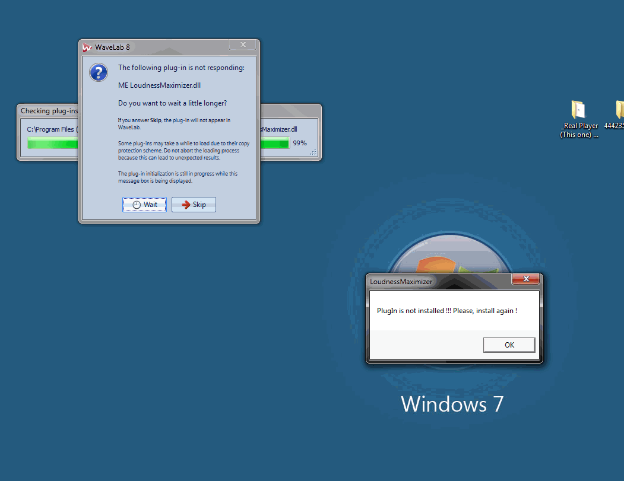Click the 99% progress value
Screen dimensions: 624x481
tap(300, 143)
